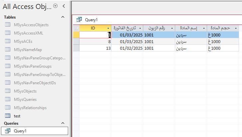Open the حجم المادة column filter dropdown
Viewport: 242px width, 137px height.
pos(236,28)
